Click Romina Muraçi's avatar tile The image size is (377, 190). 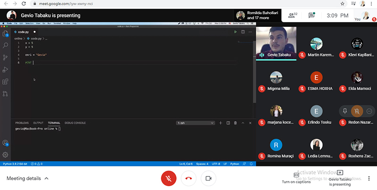coord(276,145)
